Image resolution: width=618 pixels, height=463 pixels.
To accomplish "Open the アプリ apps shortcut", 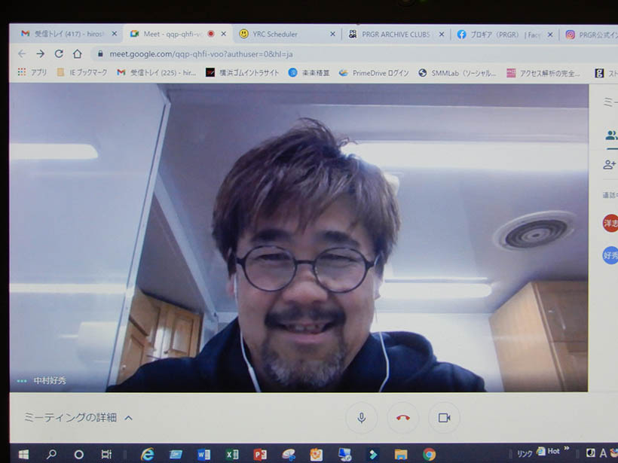I will click(32, 73).
